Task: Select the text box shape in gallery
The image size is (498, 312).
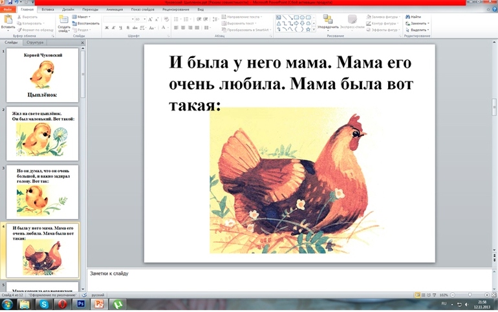Action: click(279, 17)
